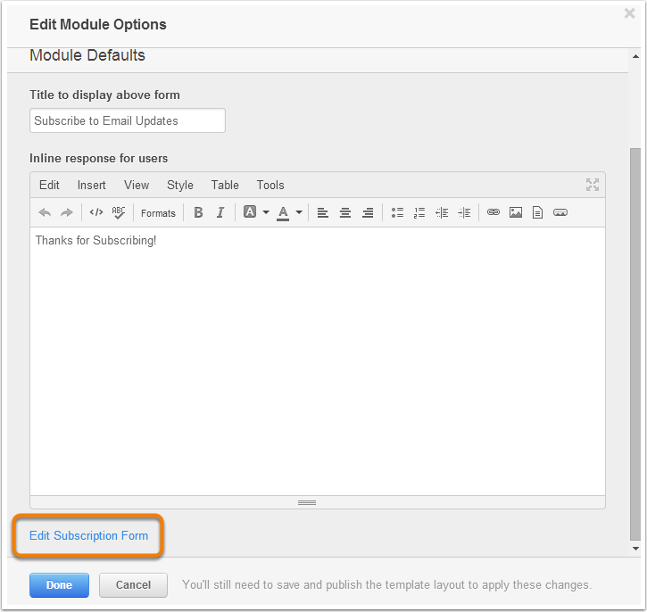Align text to the left
Viewport: 647px width, 612px height.
pyautogui.click(x=323, y=213)
